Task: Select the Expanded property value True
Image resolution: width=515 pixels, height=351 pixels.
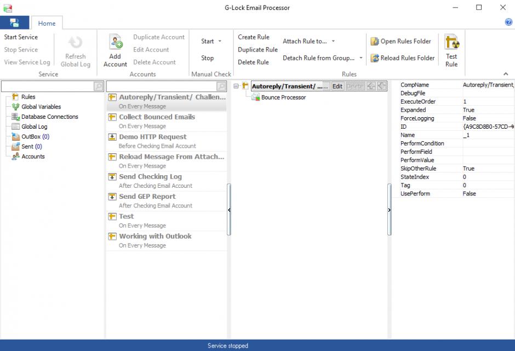Action: pos(488,110)
